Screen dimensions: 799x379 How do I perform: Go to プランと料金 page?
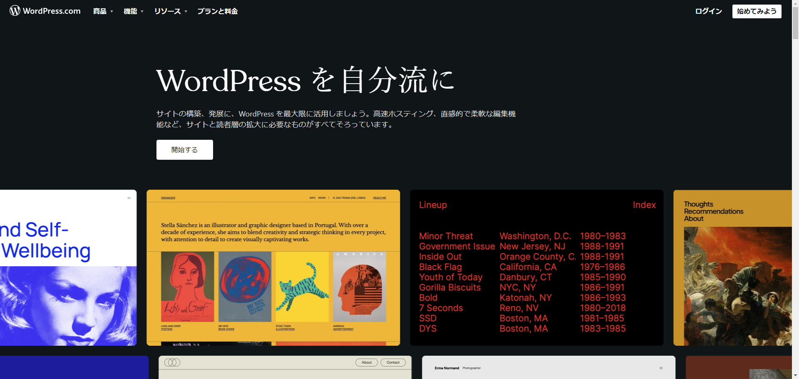[x=217, y=11]
